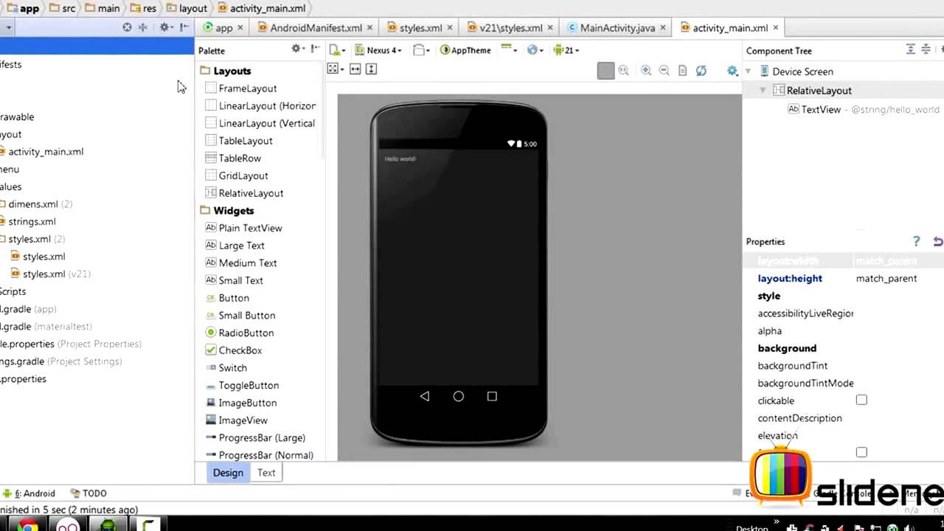This screenshot has height=531, width=944.
Task: Select the RadioButton widget in the Palette
Action: point(246,333)
